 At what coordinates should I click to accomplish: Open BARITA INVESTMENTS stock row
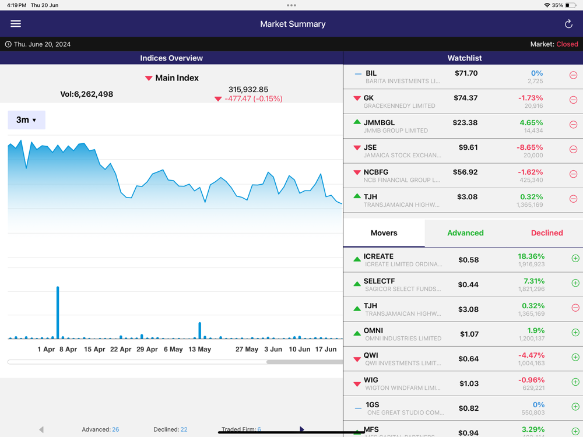pos(463,77)
